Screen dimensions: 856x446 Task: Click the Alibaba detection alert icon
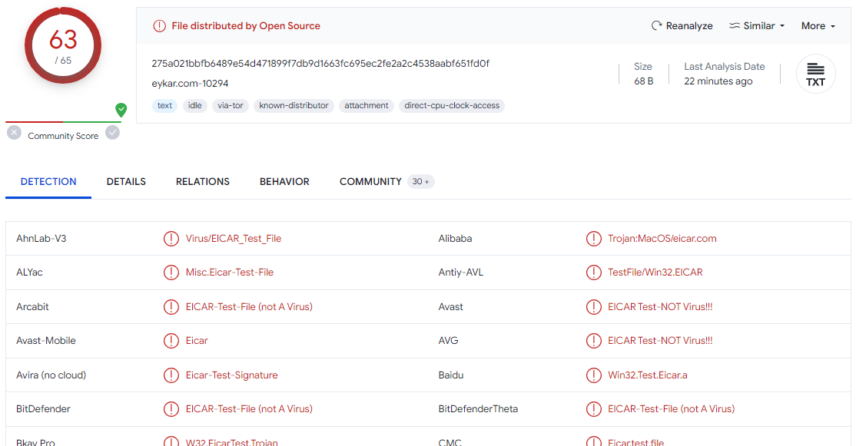[593, 239]
